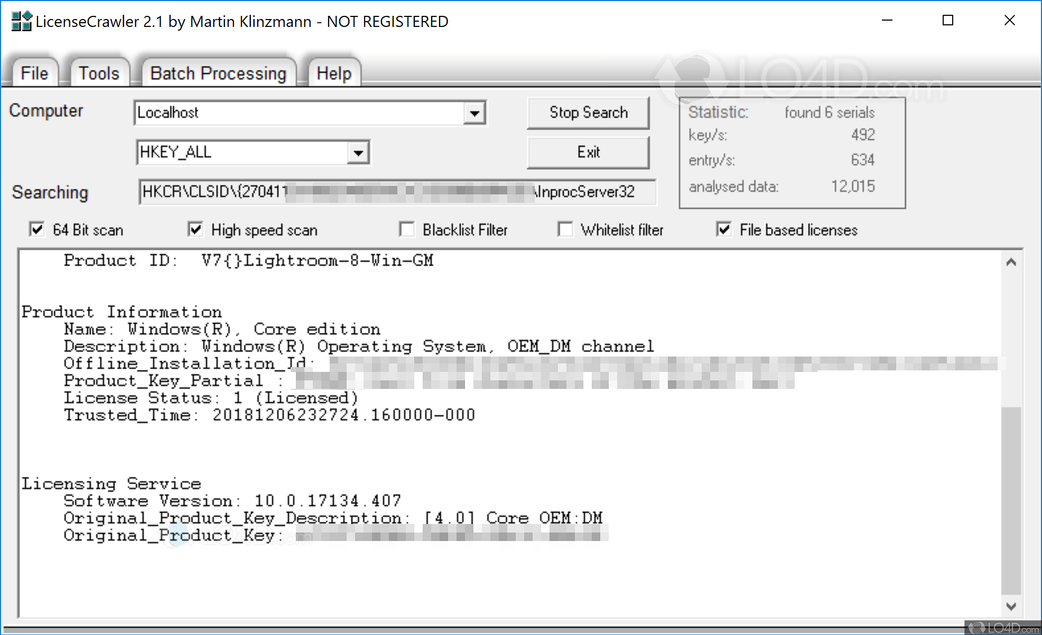This screenshot has width=1042, height=635.
Task: Click scroll down arrow in results pane
Action: point(1011,606)
